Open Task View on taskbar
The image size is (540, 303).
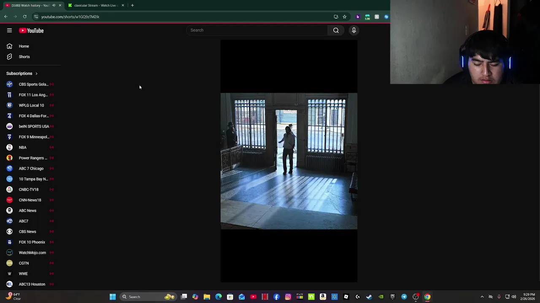point(184,297)
